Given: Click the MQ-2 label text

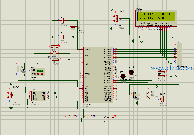Looking at the screenshot, I should tap(16, 87).
